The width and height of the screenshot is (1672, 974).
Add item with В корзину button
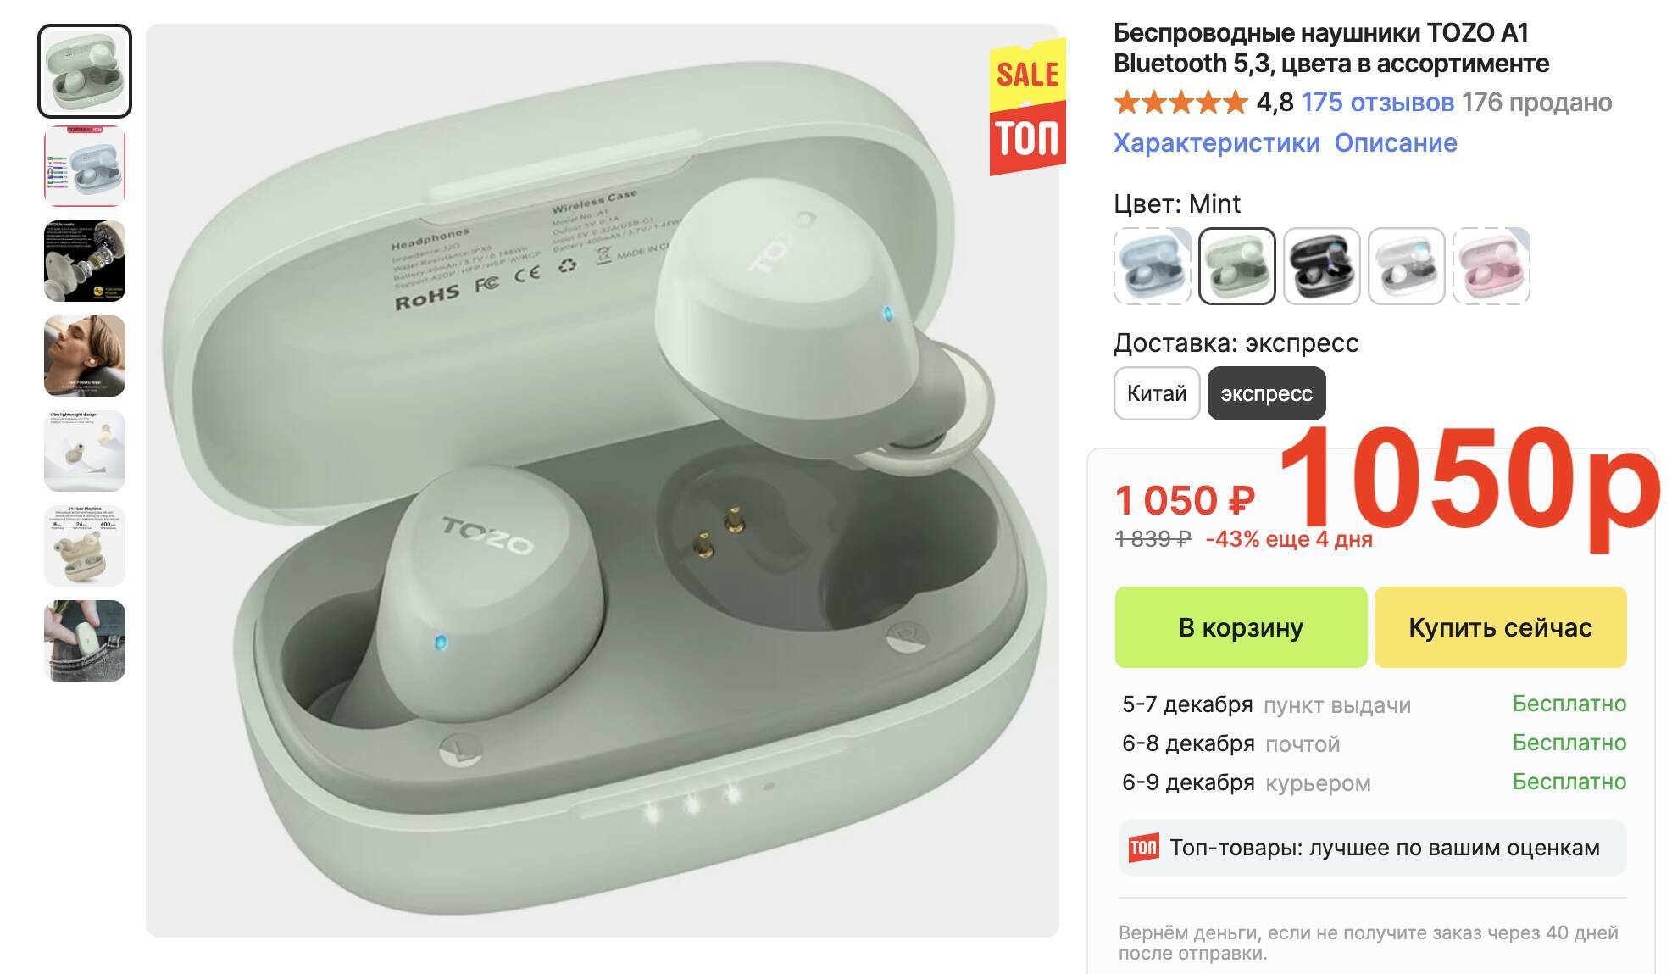point(1241,627)
